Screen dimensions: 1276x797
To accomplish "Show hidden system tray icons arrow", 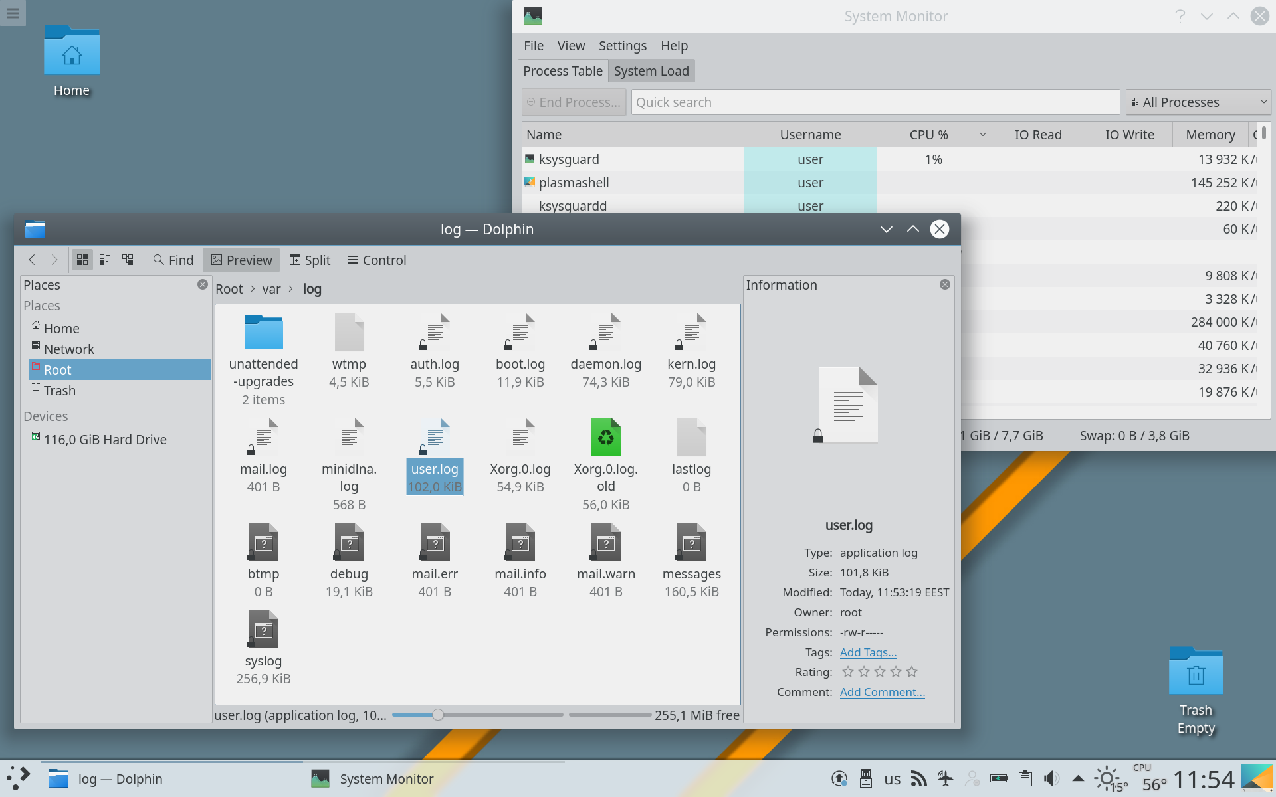I will (x=1077, y=778).
